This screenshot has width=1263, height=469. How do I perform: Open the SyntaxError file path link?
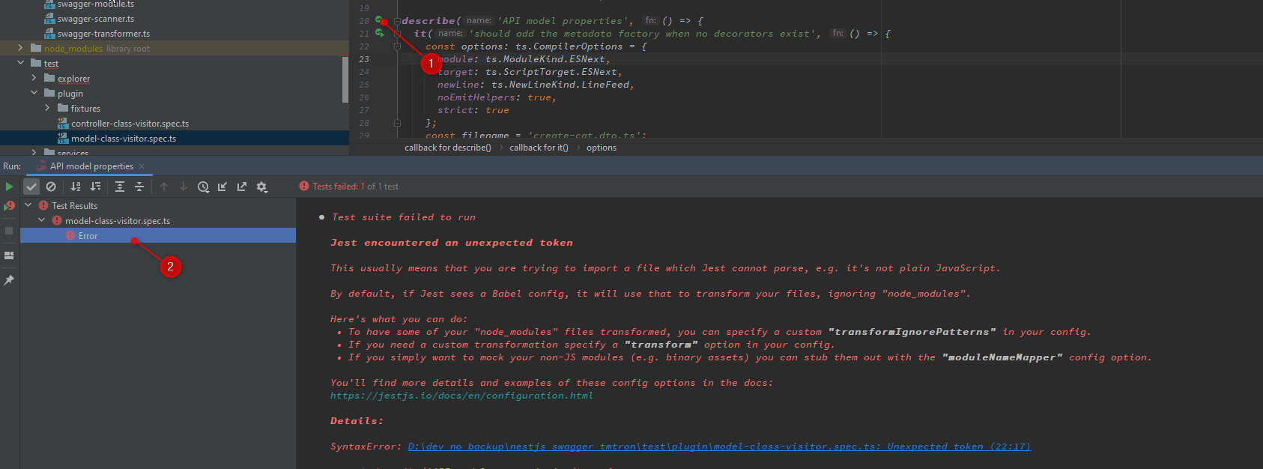click(719, 447)
